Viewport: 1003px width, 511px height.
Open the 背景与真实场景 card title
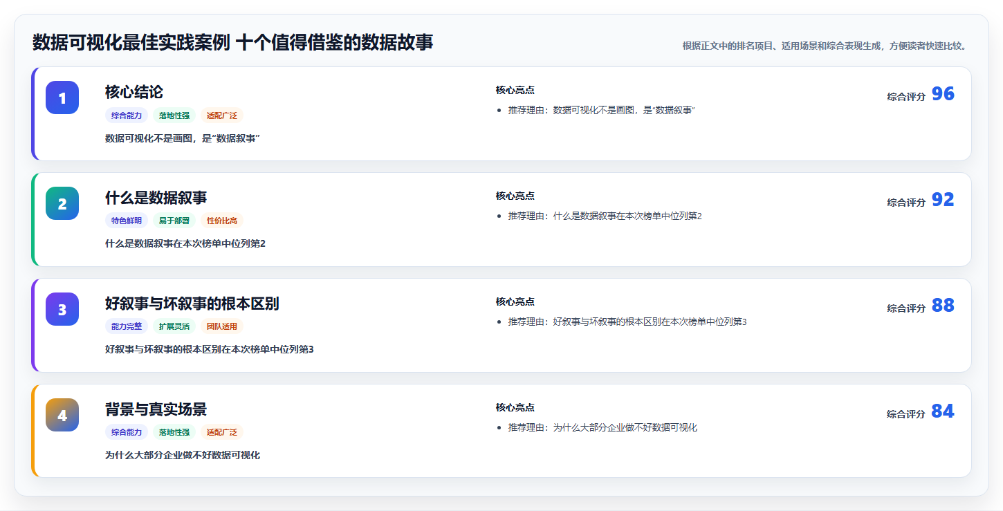click(156, 409)
